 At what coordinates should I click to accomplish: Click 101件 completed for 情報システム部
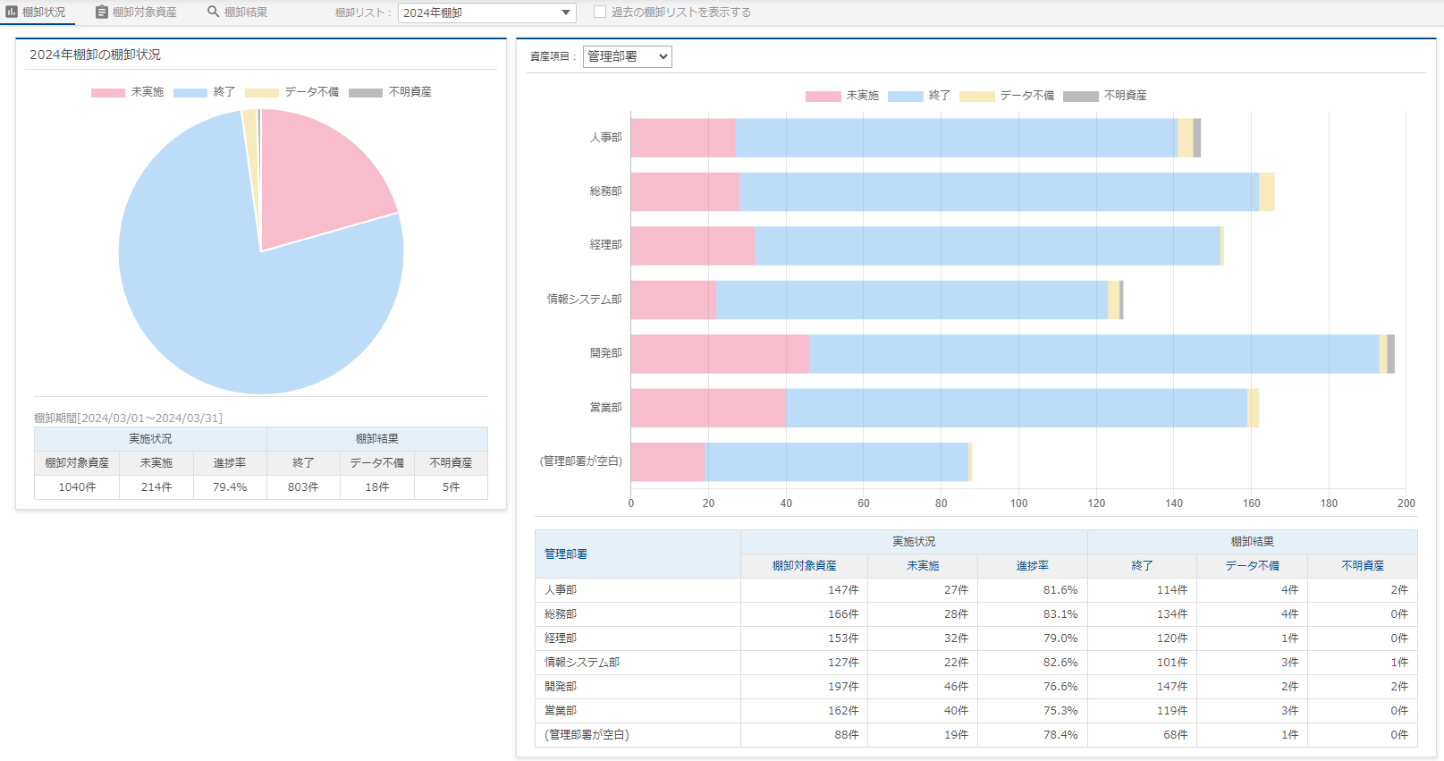[x=1172, y=663]
